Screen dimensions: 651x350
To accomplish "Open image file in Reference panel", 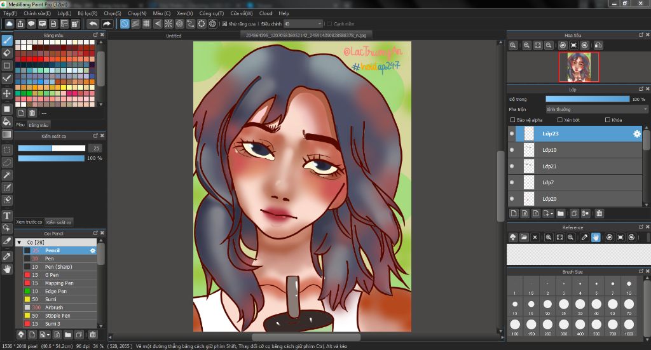I will tap(524, 237).
